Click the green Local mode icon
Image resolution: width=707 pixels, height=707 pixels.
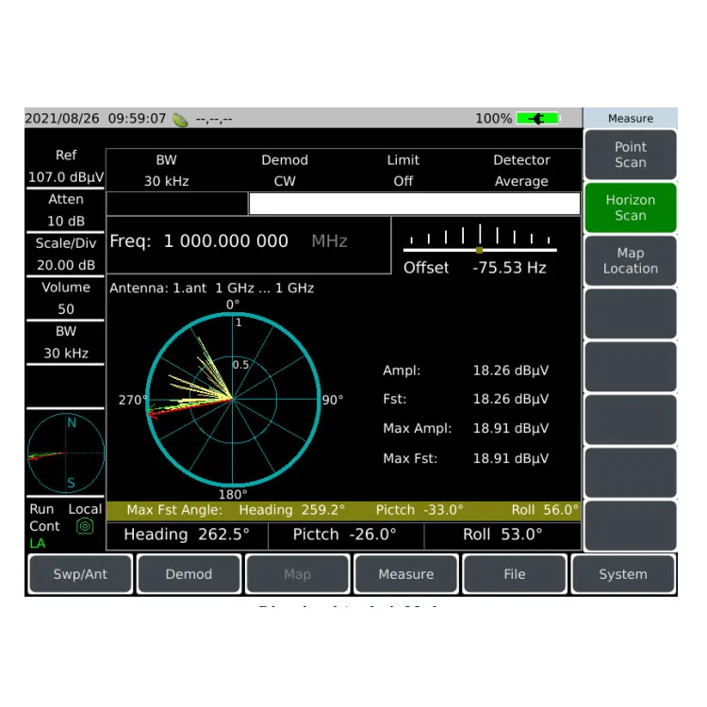(x=85, y=526)
